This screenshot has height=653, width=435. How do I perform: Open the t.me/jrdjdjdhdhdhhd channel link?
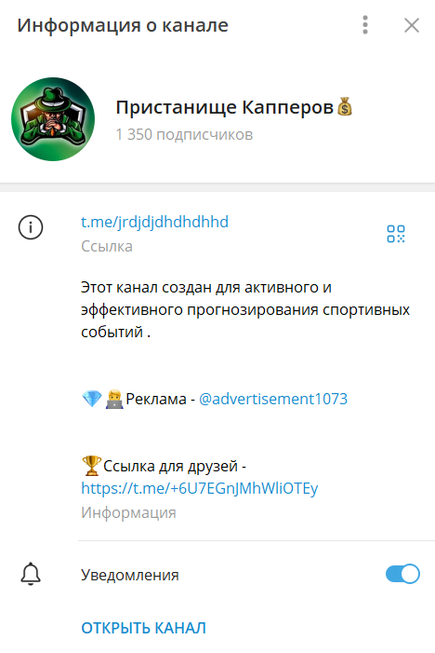(x=154, y=222)
